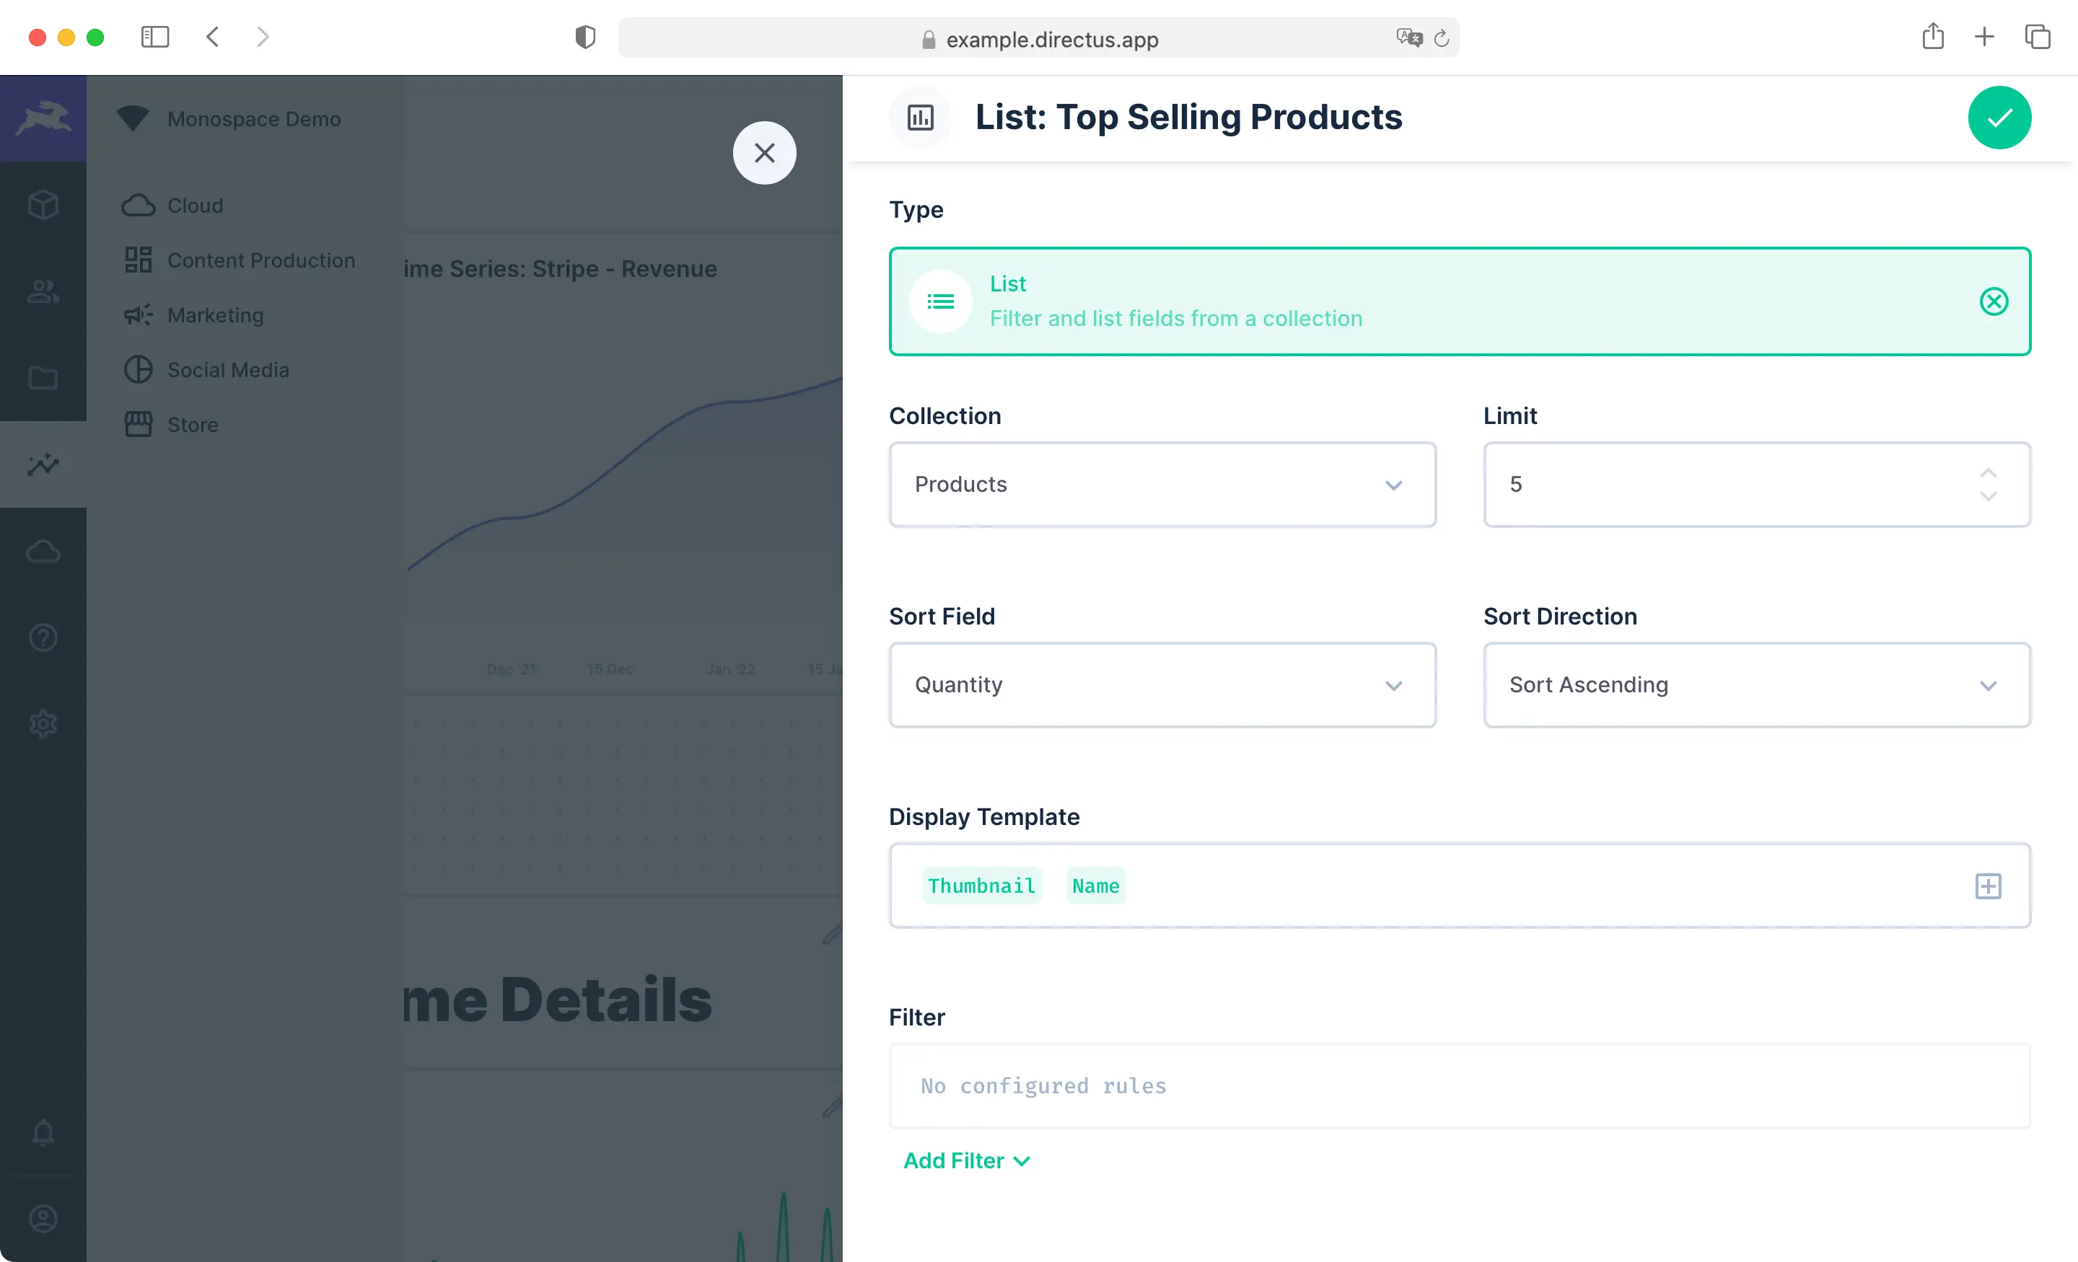Open the Notifications bell icon

point(43,1133)
